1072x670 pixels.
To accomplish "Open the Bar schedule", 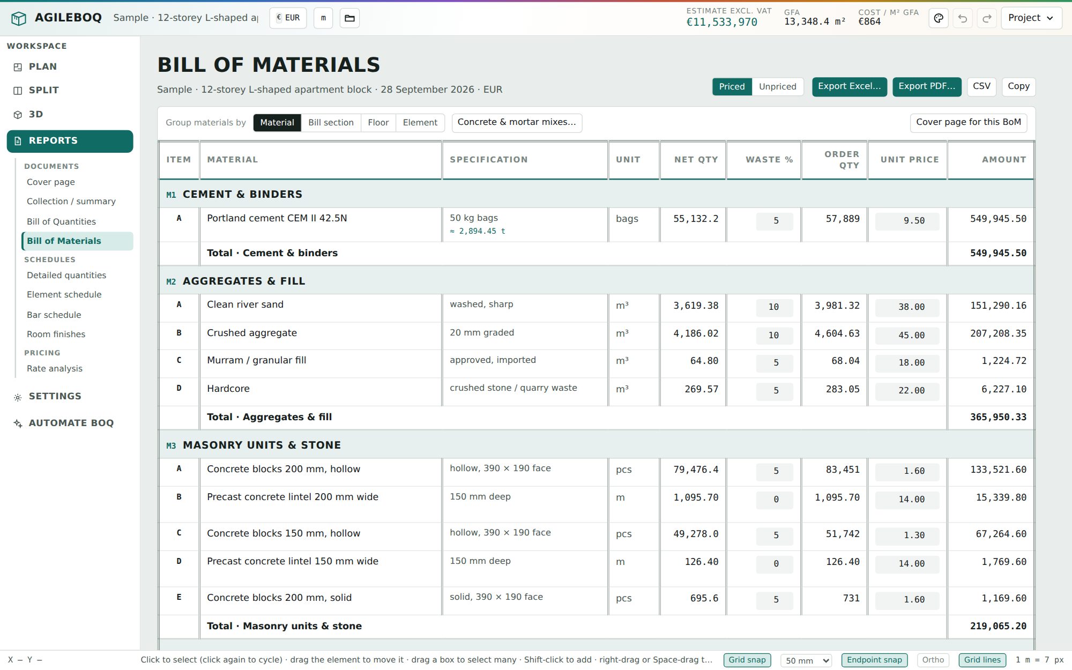I will (78, 315).
